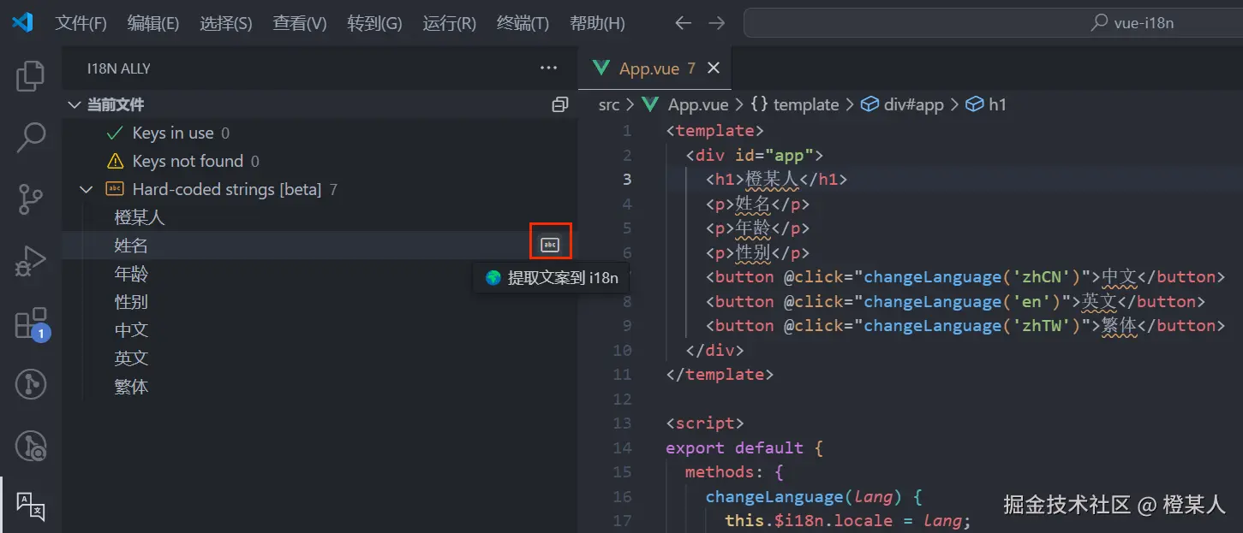Viewport: 1243px width, 533px height.
Task: Select 橙某人 in hard-coded strings list
Action: tap(320, 218)
